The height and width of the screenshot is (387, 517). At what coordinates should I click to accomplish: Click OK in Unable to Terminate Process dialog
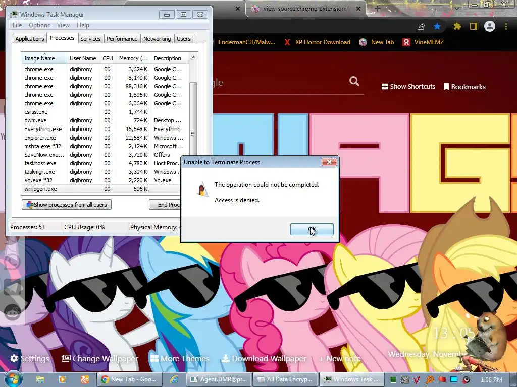tap(312, 229)
